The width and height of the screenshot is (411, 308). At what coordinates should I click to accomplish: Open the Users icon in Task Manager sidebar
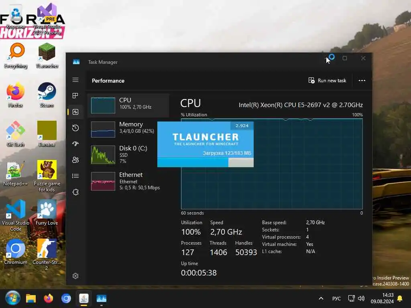click(75, 160)
